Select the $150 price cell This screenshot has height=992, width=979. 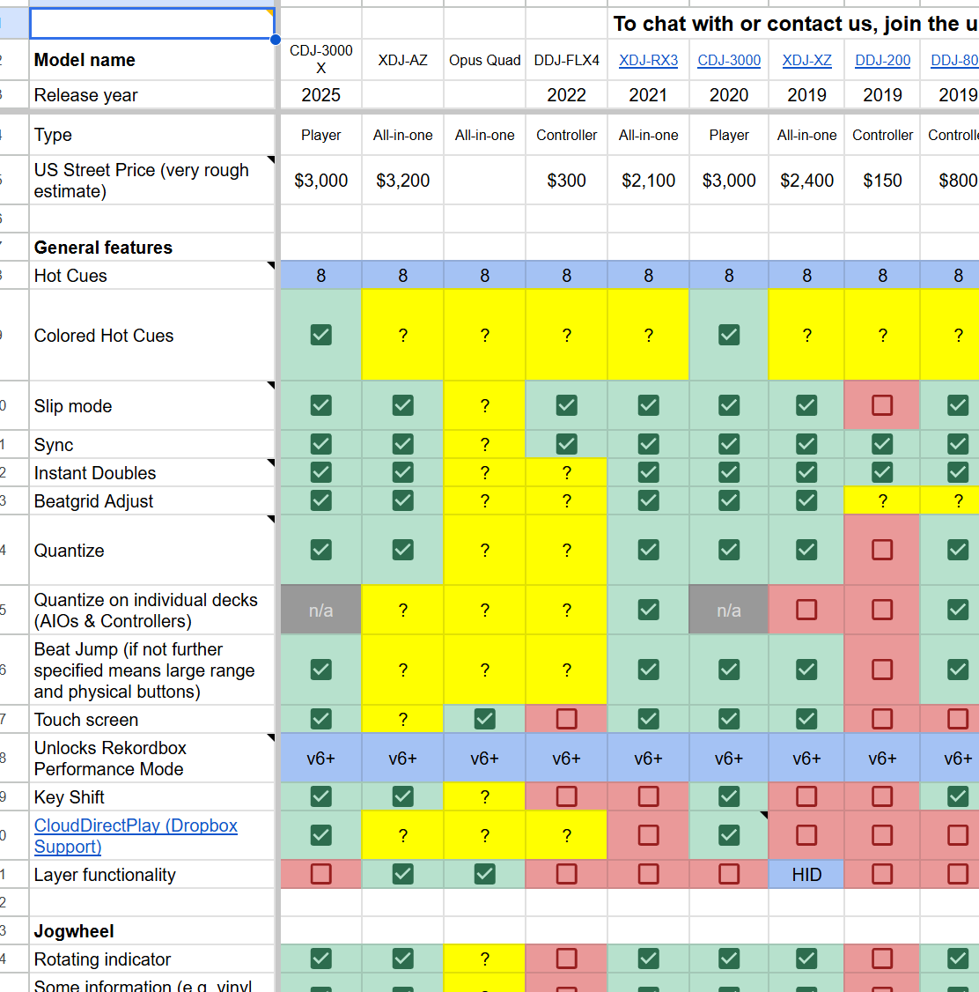tap(882, 181)
